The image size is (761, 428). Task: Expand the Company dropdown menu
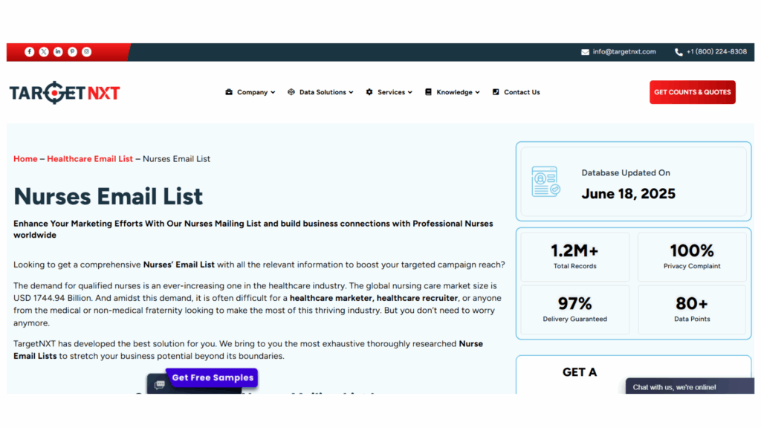point(250,93)
